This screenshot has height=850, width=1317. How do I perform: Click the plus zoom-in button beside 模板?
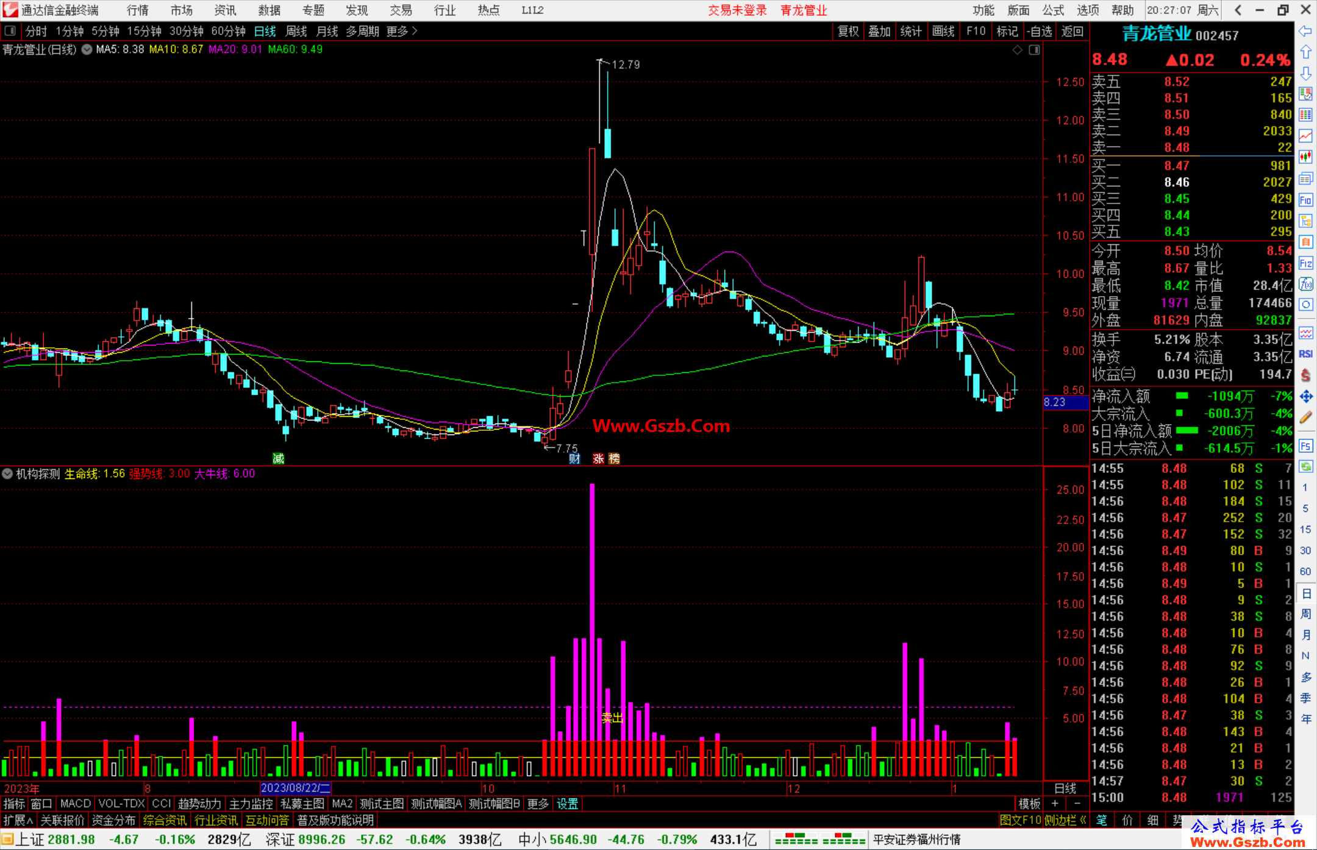1055,804
